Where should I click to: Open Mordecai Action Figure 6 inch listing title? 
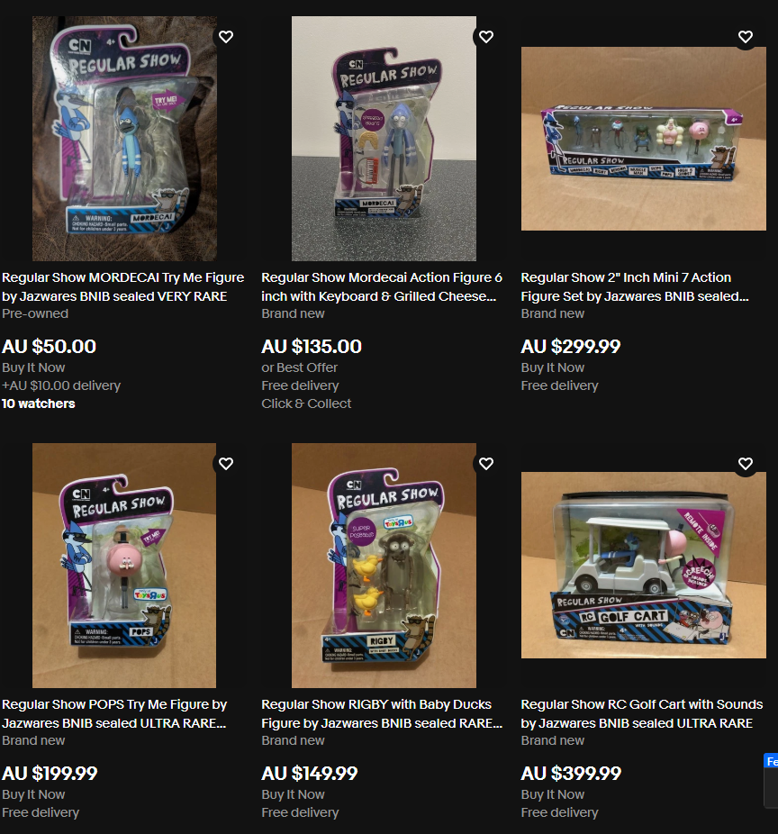click(x=382, y=286)
